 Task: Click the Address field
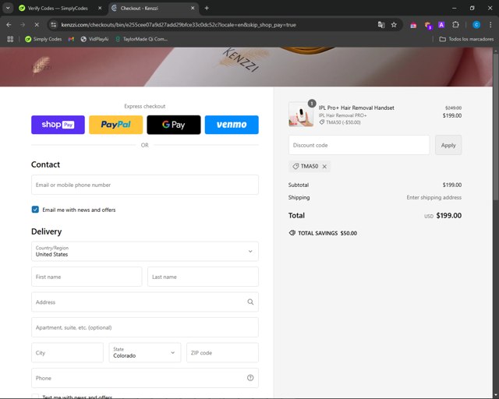pos(145,302)
